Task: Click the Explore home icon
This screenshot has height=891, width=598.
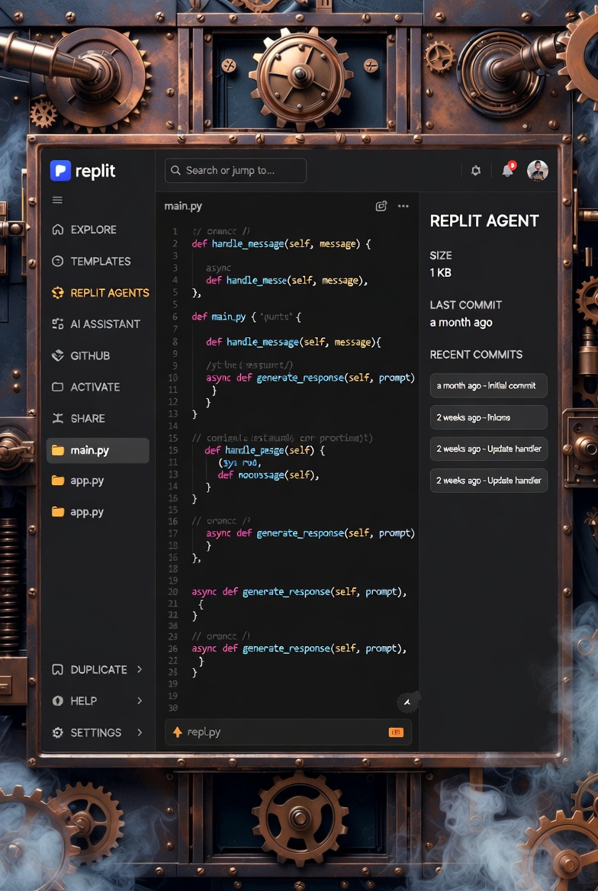Action: (57, 230)
